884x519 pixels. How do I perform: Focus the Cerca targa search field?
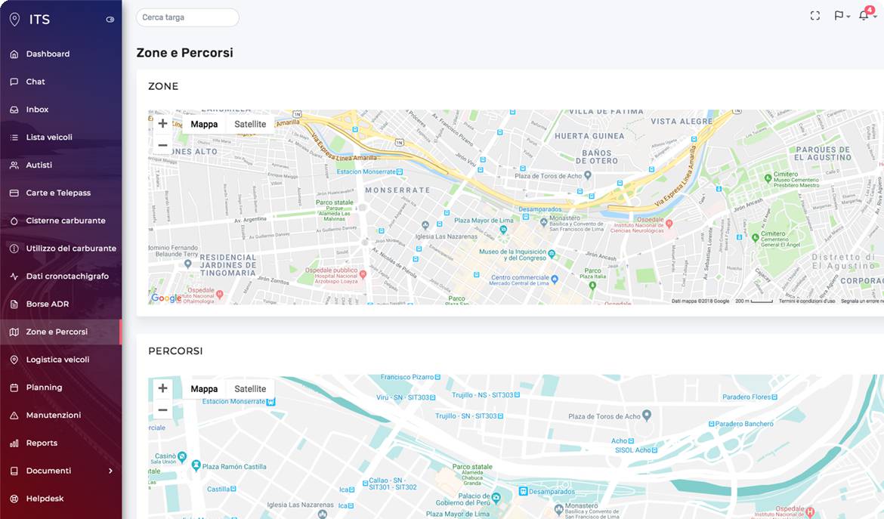click(187, 17)
